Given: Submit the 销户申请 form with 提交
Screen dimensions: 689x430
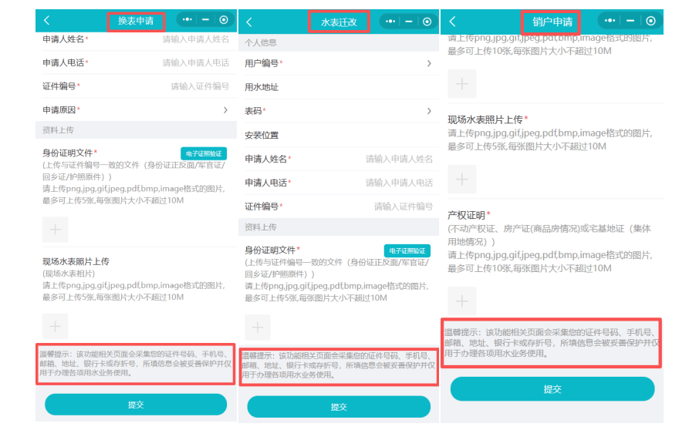Looking at the screenshot, I should [x=552, y=388].
